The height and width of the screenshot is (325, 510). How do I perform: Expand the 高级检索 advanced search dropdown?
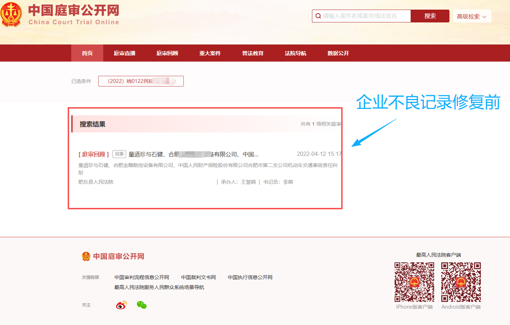[x=472, y=16]
